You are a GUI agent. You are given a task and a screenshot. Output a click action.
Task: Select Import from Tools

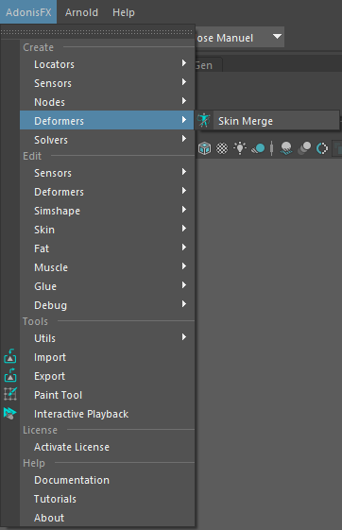point(107,357)
